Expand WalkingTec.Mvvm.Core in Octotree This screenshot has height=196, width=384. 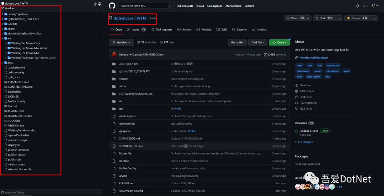point(6,43)
